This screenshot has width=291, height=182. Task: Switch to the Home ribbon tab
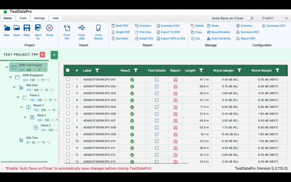[8, 18]
